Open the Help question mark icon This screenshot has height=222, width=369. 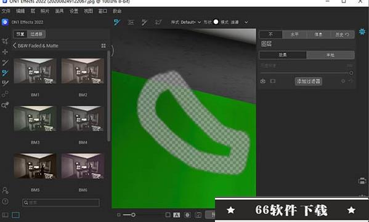point(5,201)
